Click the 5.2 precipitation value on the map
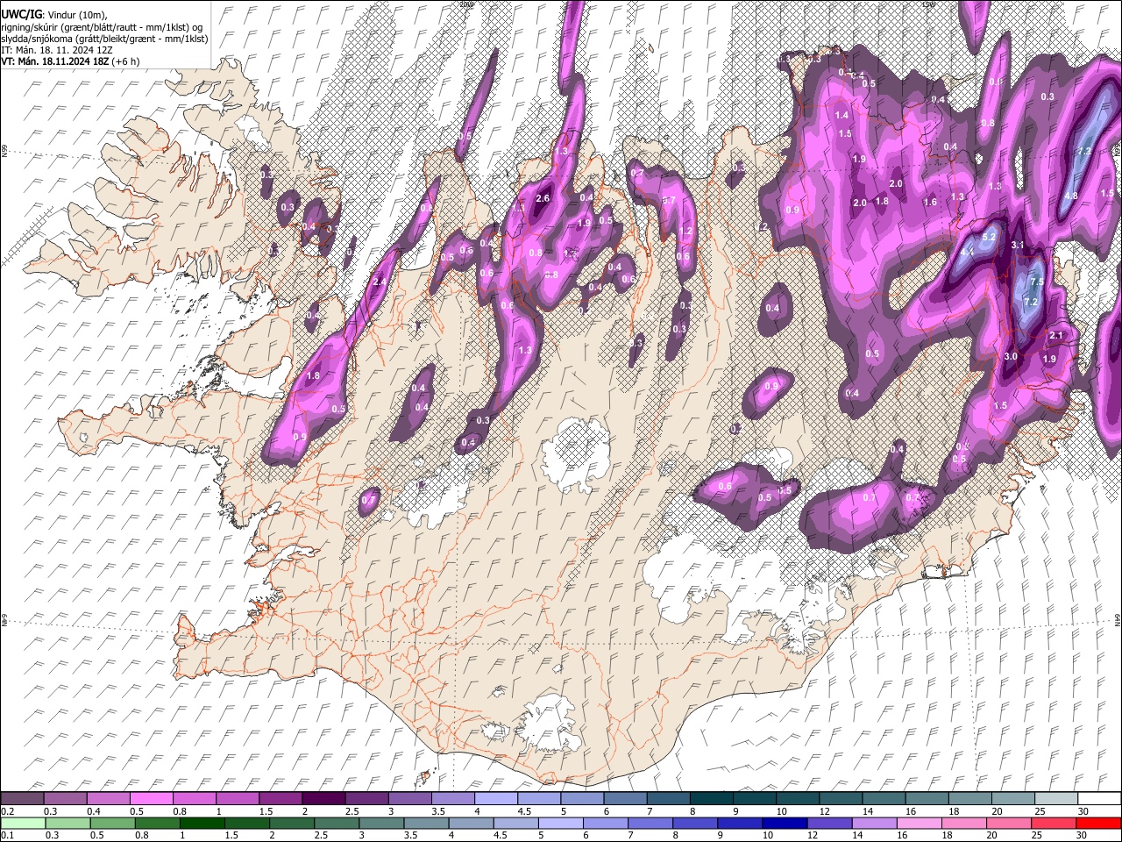The height and width of the screenshot is (842, 1122). click(990, 237)
